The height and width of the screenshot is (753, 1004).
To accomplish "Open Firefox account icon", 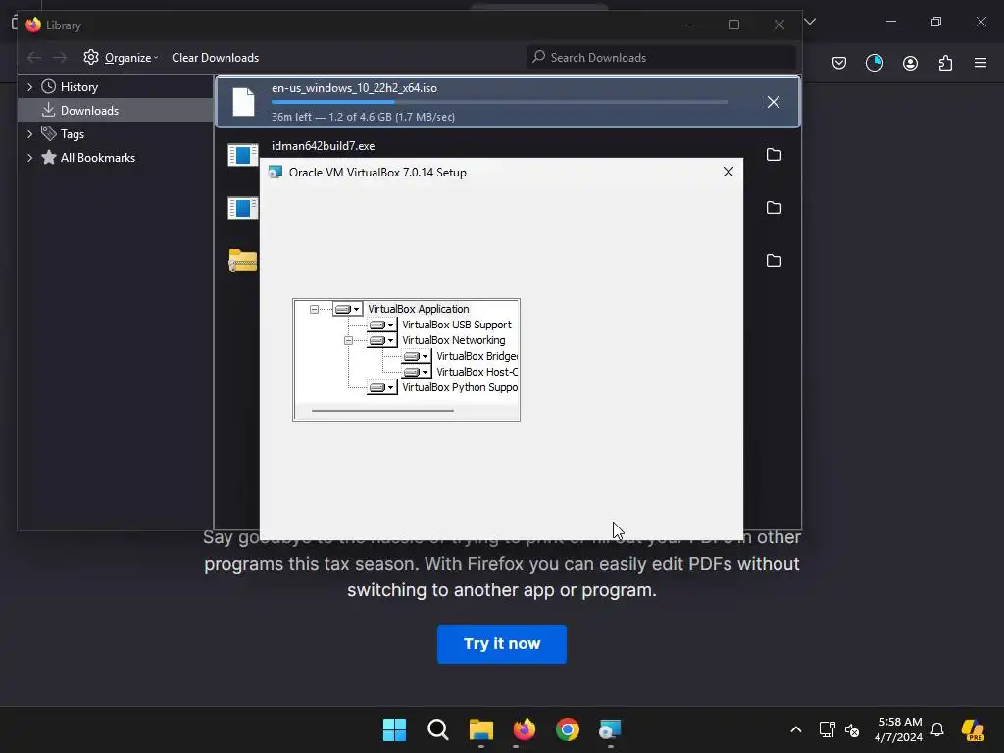I will 910,63.
